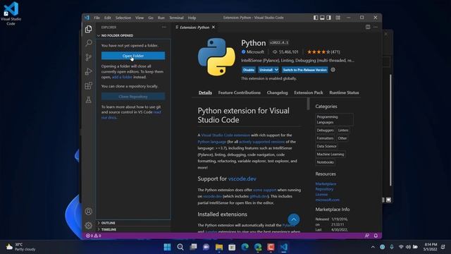The height and width of the screenshot is (254, 451).
Task: Open File Explorer from the taskbar
Action: (219, 247)
